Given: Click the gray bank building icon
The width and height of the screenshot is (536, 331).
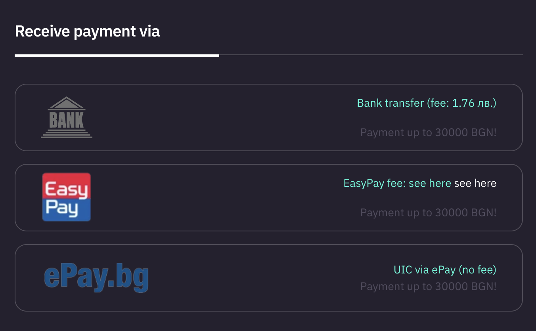Looking at the screenshot, I should tap(67, 117).
